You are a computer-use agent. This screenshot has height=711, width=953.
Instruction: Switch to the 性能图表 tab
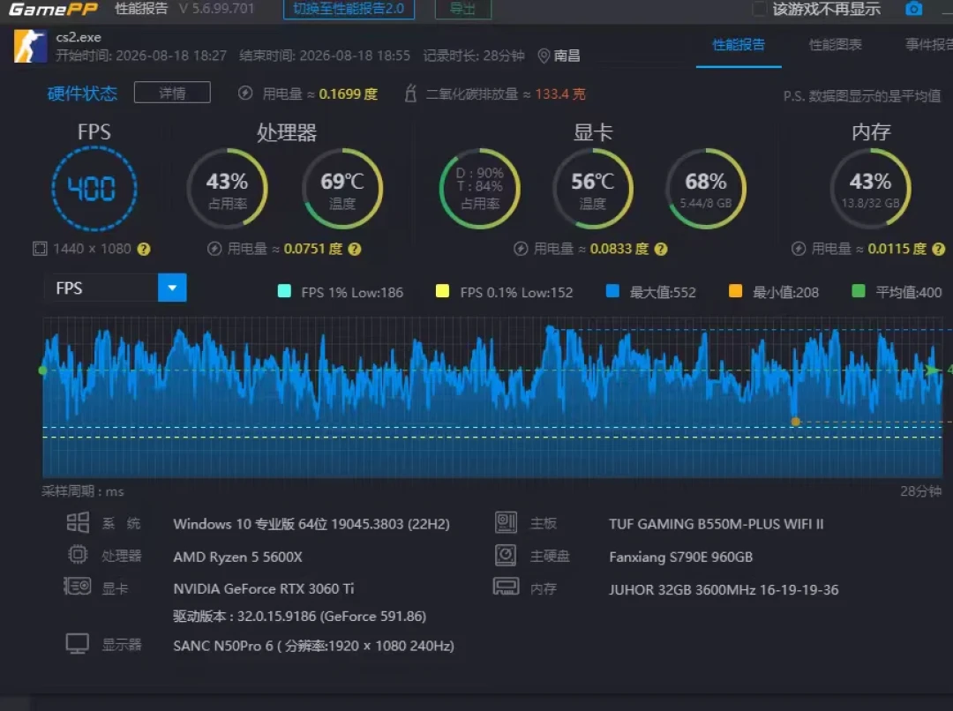point(835,45)
